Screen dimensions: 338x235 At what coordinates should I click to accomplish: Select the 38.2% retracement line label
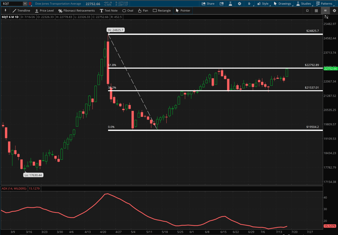(x=112, y=88)
